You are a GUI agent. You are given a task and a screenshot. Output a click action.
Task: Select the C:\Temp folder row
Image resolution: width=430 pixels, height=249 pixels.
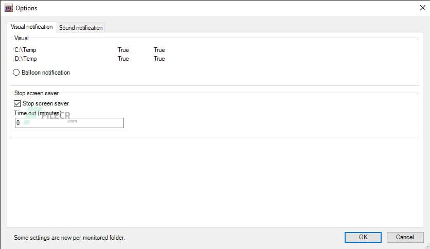pyautogui.click(x=26, y=50)
